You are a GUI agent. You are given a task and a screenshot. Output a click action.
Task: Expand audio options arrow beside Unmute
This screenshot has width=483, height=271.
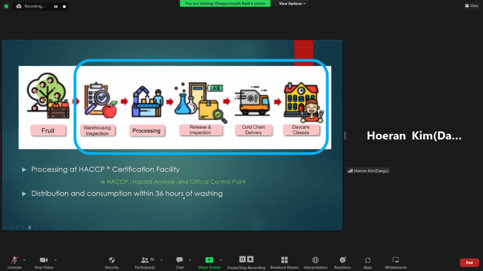(25, 260)
